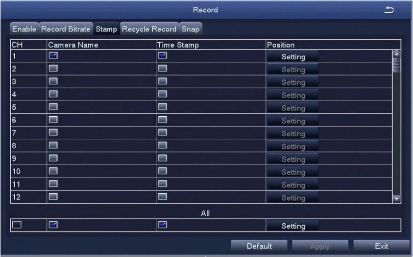The image size is (413, 257).
Task: Toggle the All row Time Stamp checkbox
Action: (x=163, y=225)
